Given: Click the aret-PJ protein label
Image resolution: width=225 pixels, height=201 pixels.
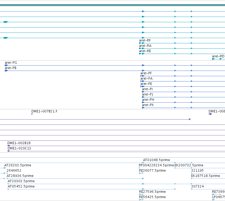Looking at the screenshot, I should (147, 94).
